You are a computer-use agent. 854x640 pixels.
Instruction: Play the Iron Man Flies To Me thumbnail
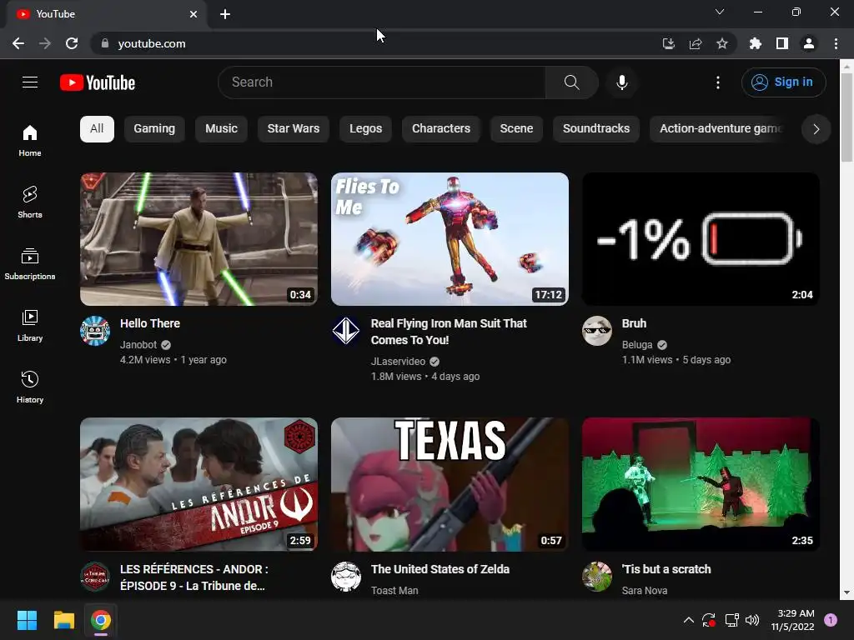point(450,239)
